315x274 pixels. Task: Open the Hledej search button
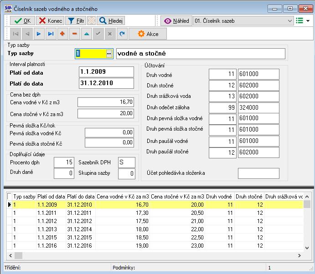pyautogui.click(x=111, y=20)
